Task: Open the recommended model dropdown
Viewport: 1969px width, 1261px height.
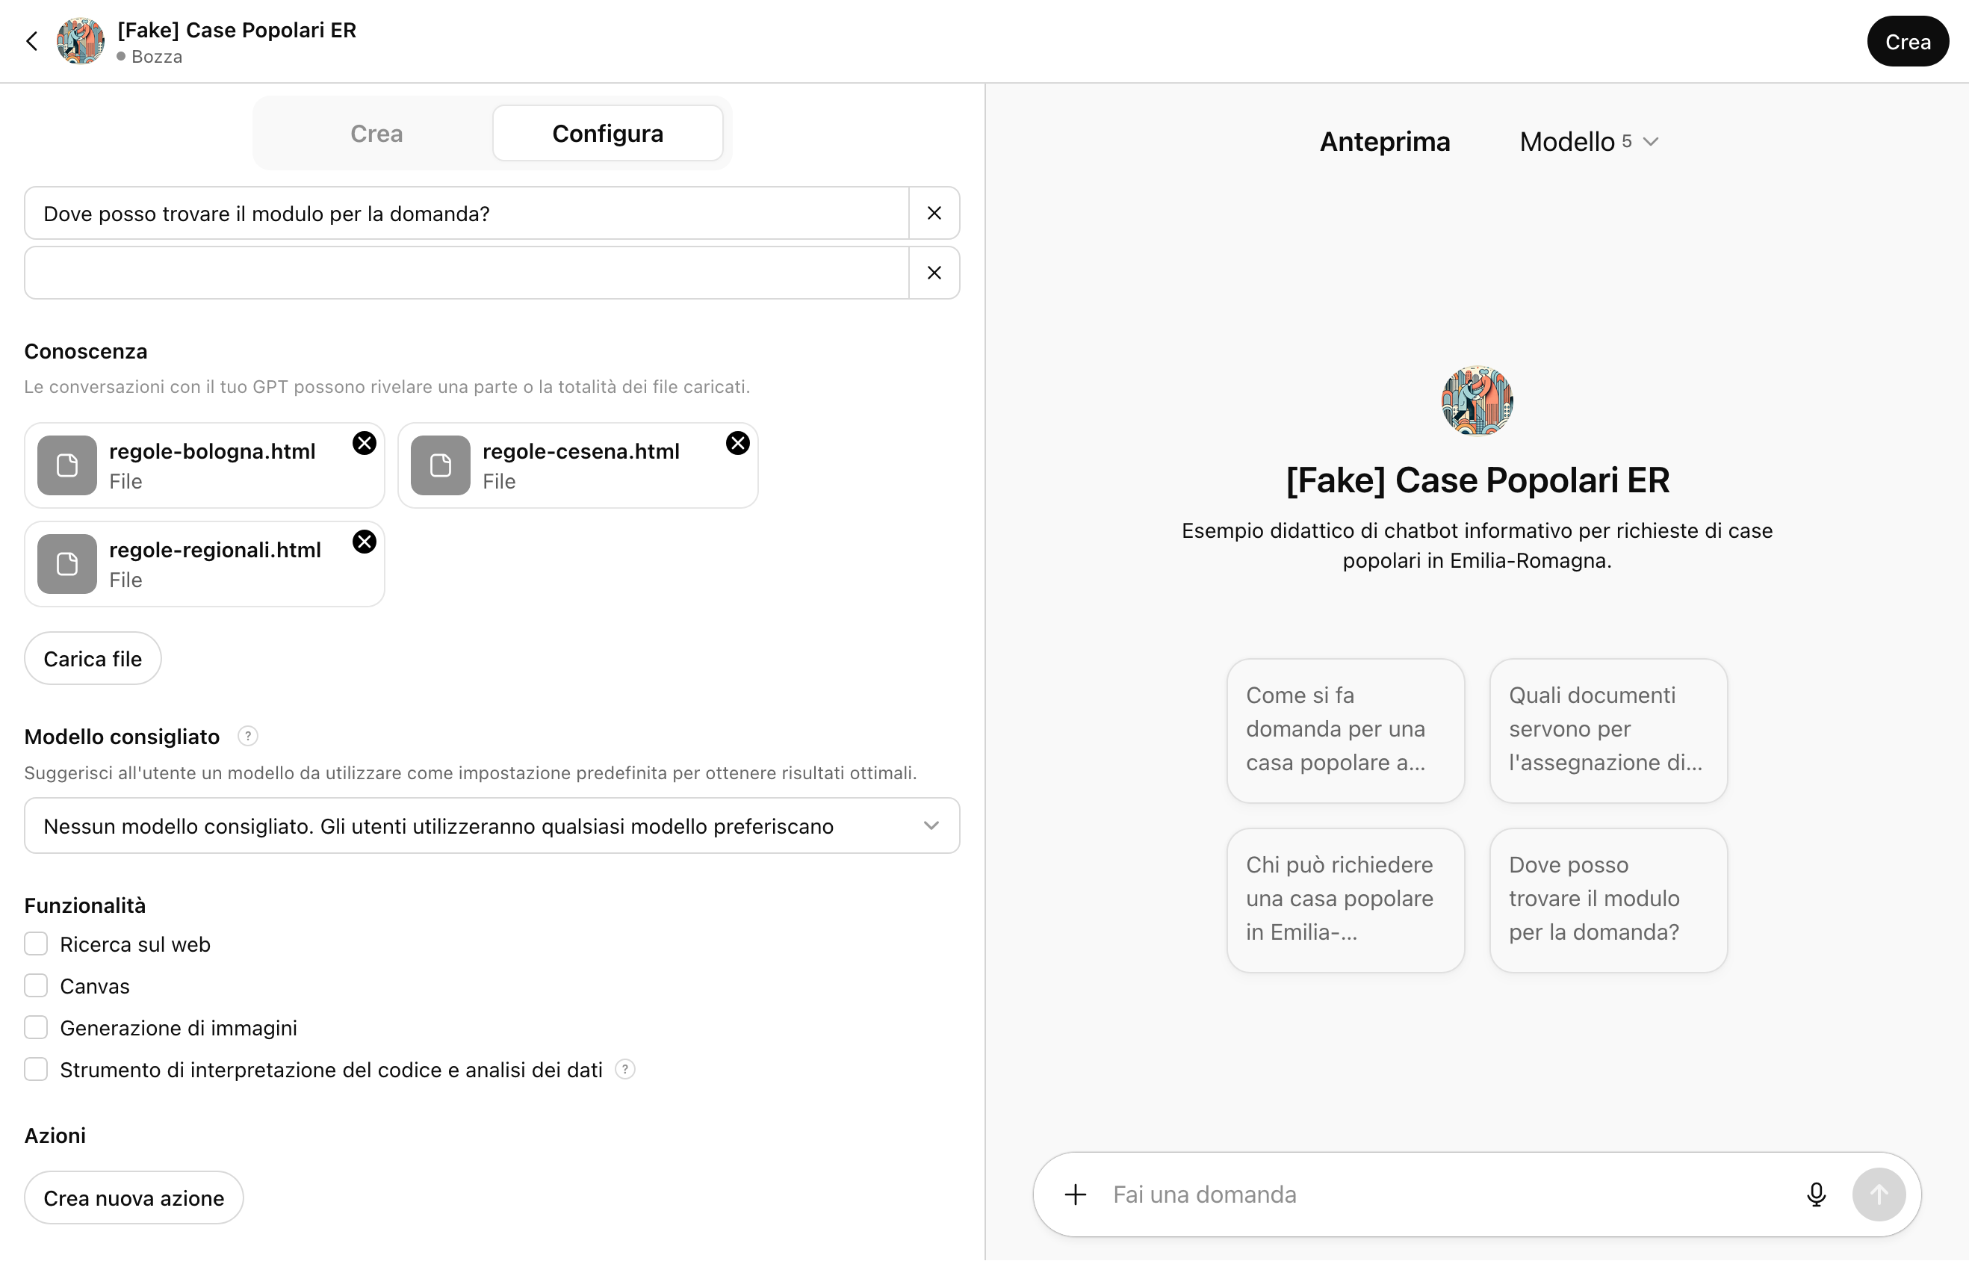Action: click(x=492, y=825)
